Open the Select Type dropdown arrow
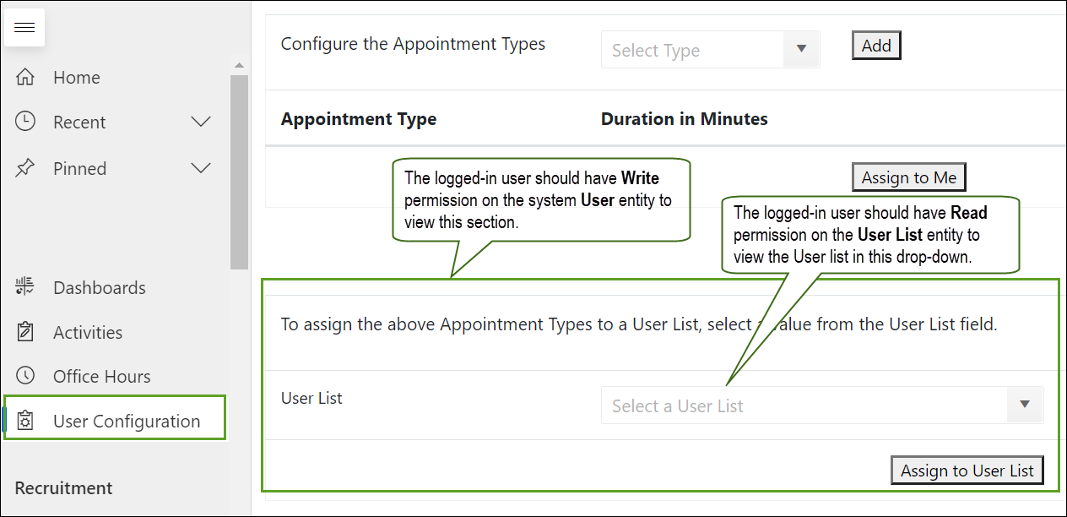This screenshot has width=1067, height=517. point(801,49)
